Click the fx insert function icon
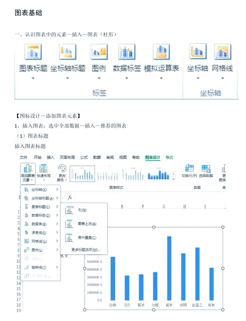Screen dimensions: 246x321 (70, 197)
